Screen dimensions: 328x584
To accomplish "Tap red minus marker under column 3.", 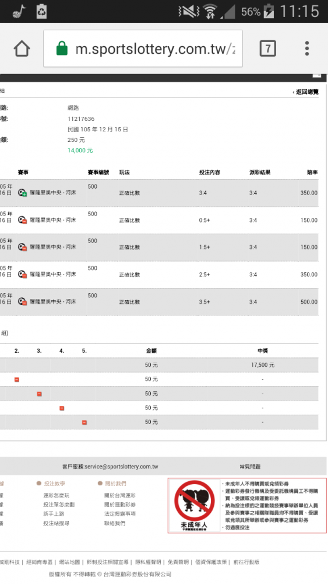I will click(40, 394).
